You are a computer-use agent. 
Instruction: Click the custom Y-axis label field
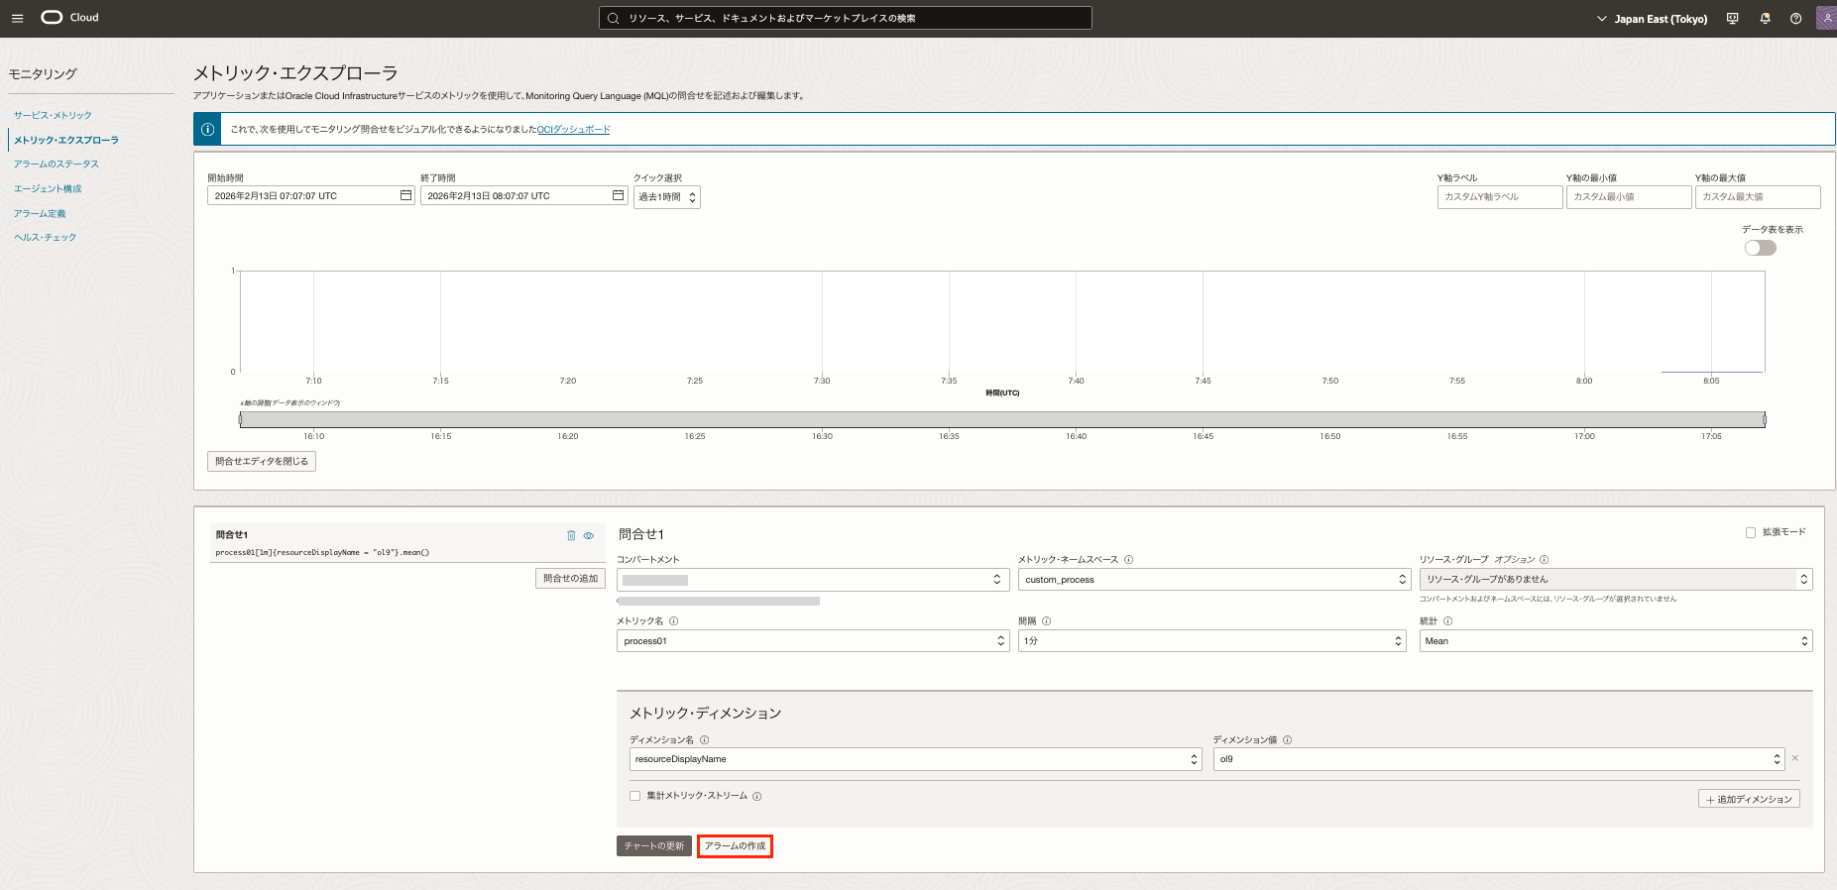click(1500, 197)
